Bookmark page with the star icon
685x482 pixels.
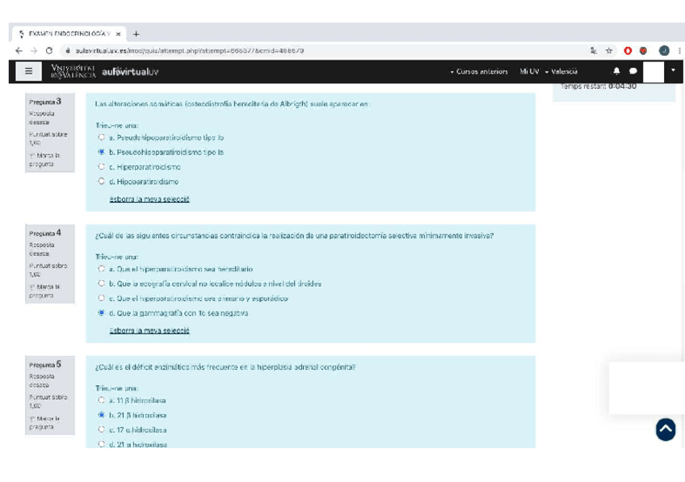pyautogui.click(x=609, y=51)
